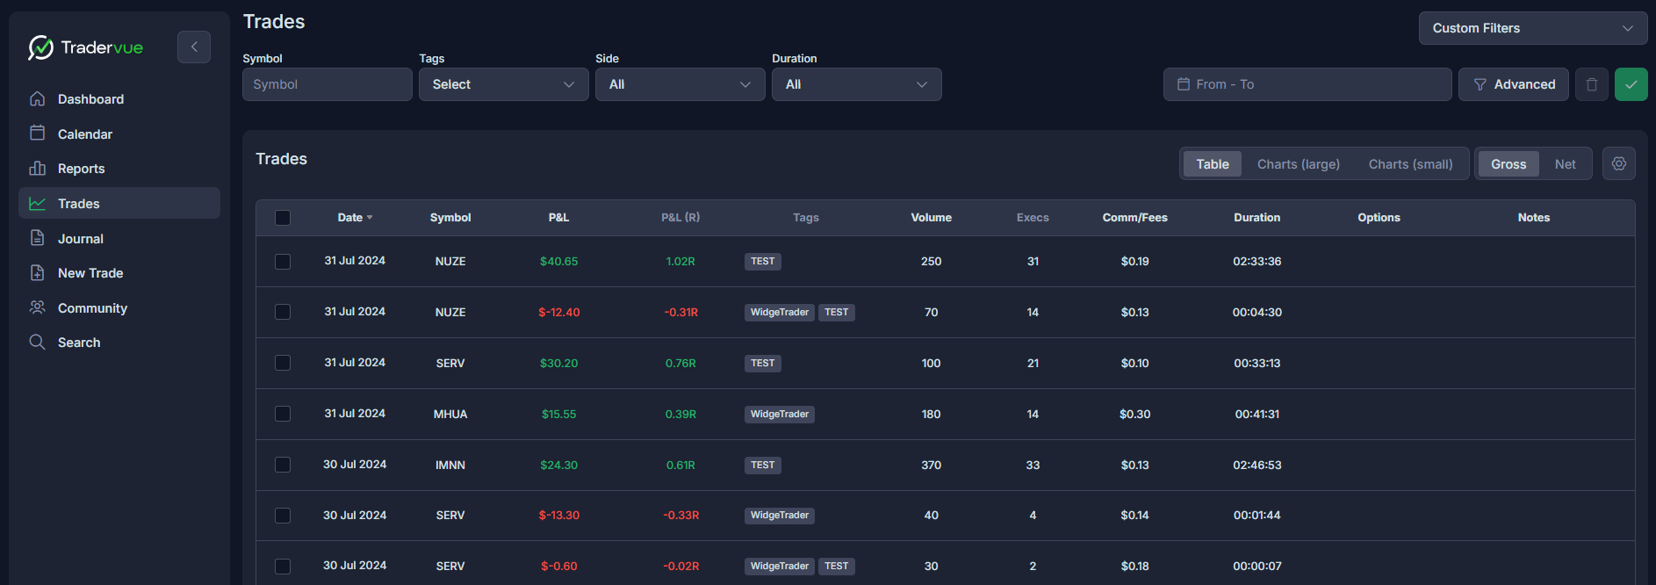This screenshot has height=585, width=1656.
Task: Click the Dashboard home icon
Action: click(37, 98)
